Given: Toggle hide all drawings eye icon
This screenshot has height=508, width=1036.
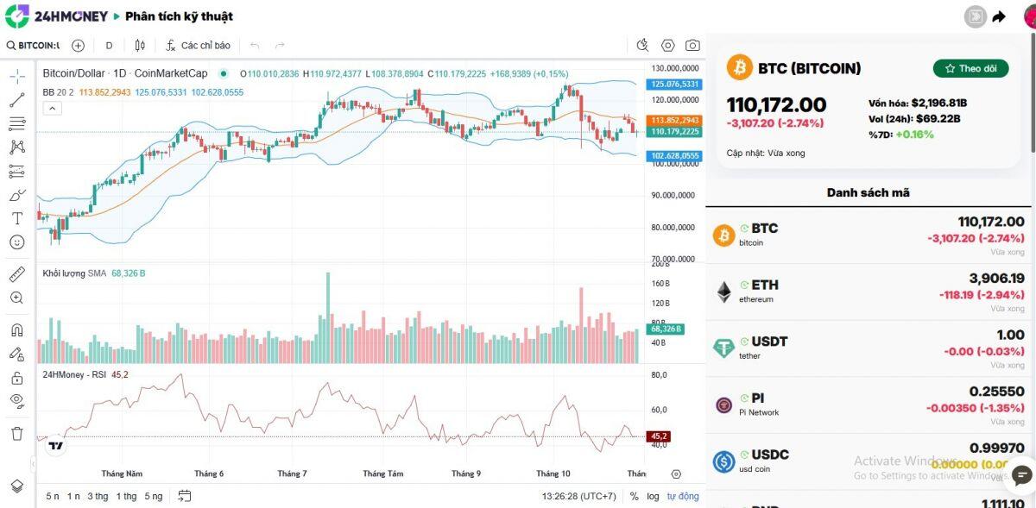Looking at the screenshot, I should pos(16,400).
